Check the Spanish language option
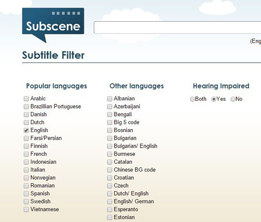 (x=27, y=193)
